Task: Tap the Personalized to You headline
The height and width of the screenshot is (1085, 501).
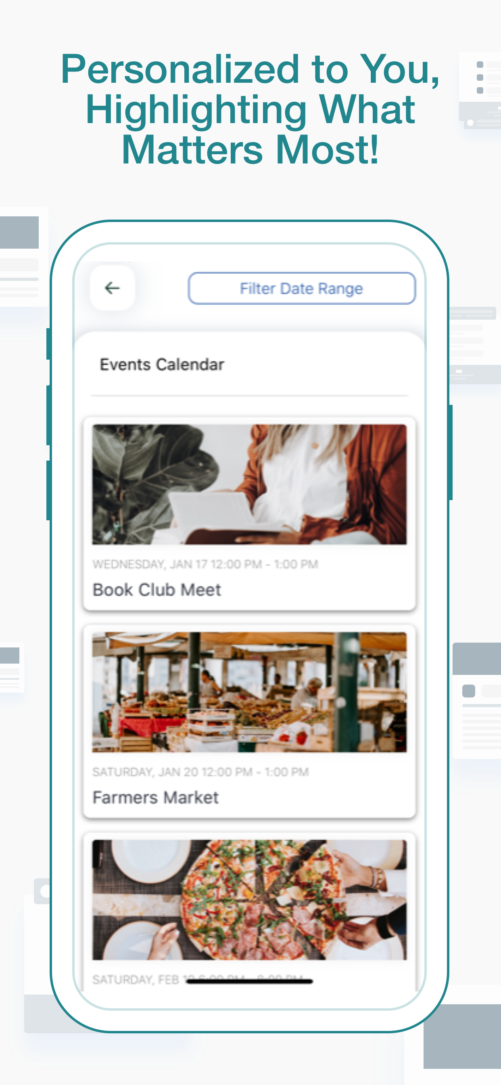Action: click(250, 109)
